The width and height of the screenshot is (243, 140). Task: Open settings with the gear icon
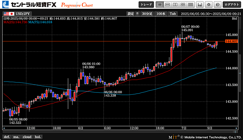[x=209, y=5]
